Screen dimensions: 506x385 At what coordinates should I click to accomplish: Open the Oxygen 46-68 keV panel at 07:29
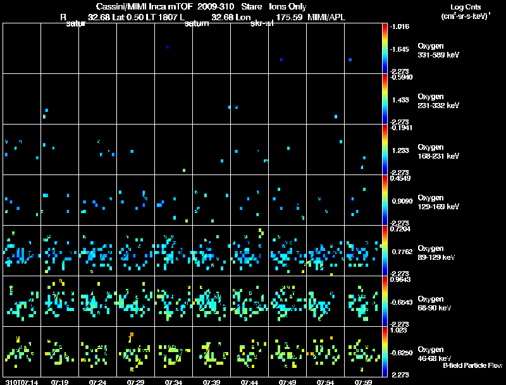click(x=135, y=351)
